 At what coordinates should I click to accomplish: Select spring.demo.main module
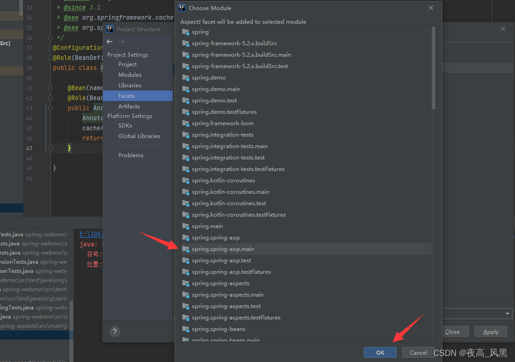(x=306, y=89)
